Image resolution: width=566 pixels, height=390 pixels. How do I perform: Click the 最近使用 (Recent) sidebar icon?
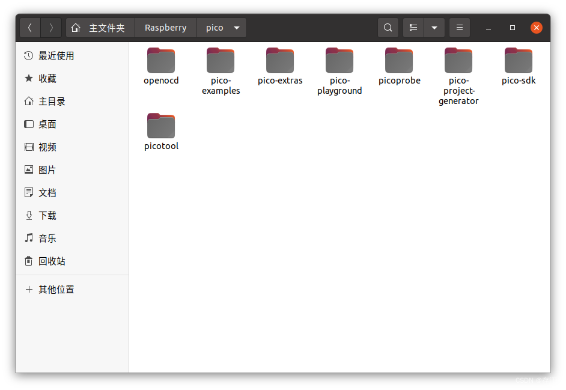click(28, 55)
